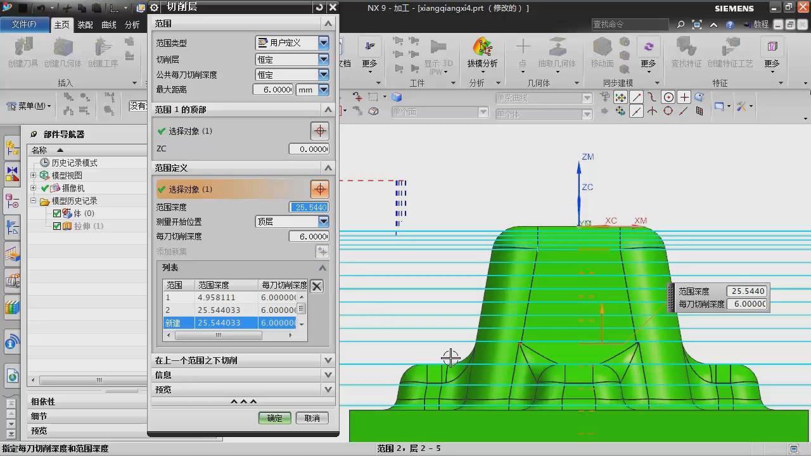Toggle the 摄像机 check mark in tree
The image size is (811, 456).
[45, 188]
